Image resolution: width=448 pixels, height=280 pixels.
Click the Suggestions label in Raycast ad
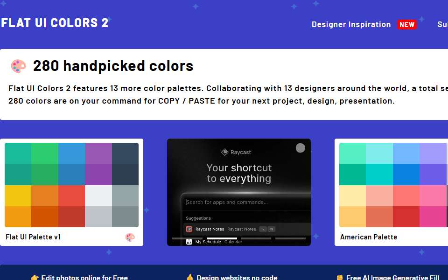tap(198, 218)
